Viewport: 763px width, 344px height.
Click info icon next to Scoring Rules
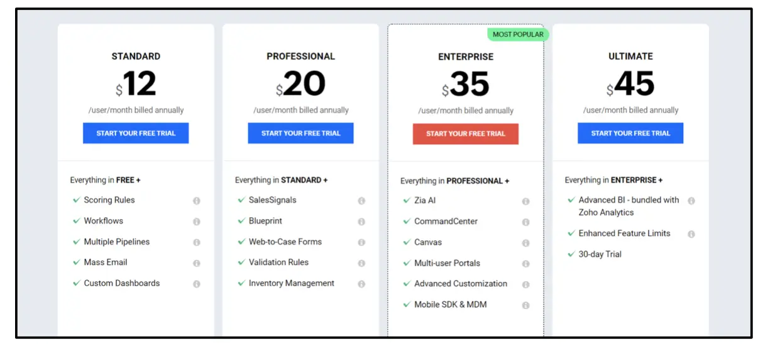tap(197, 201)
